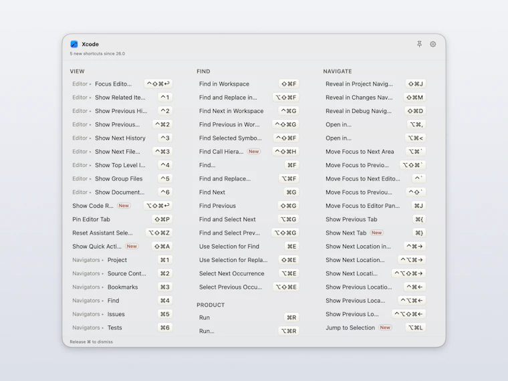Select Show Previous Tab row
Image resolution: width=508 pixels, height=381 pixels.
[x=375, y=219]
